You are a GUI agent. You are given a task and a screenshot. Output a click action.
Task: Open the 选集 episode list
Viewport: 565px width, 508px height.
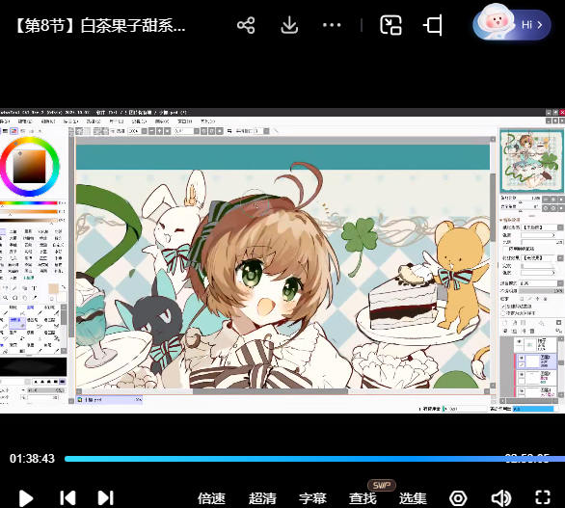413,498
